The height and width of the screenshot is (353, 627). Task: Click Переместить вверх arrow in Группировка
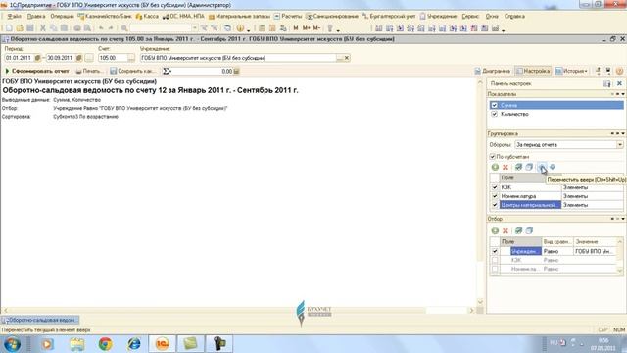[542, 167]
